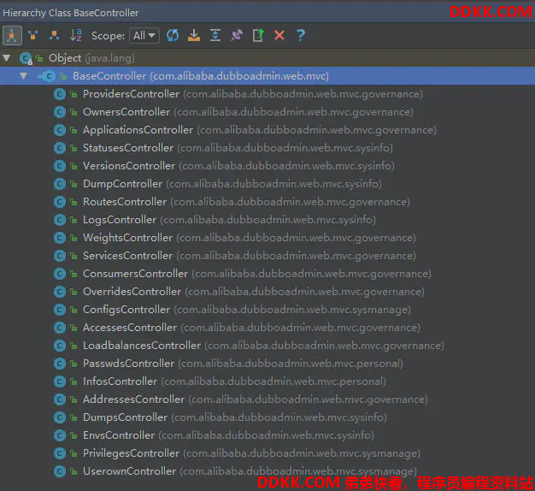Close the hierarchy tab with red X
Viewport: 535px width, 491px height.
pos(279,36)
